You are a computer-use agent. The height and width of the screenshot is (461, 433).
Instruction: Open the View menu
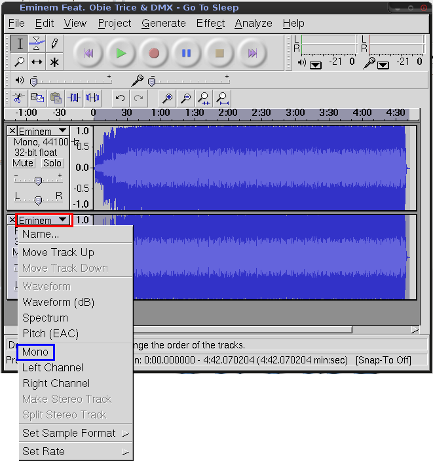tap(75, 23)
